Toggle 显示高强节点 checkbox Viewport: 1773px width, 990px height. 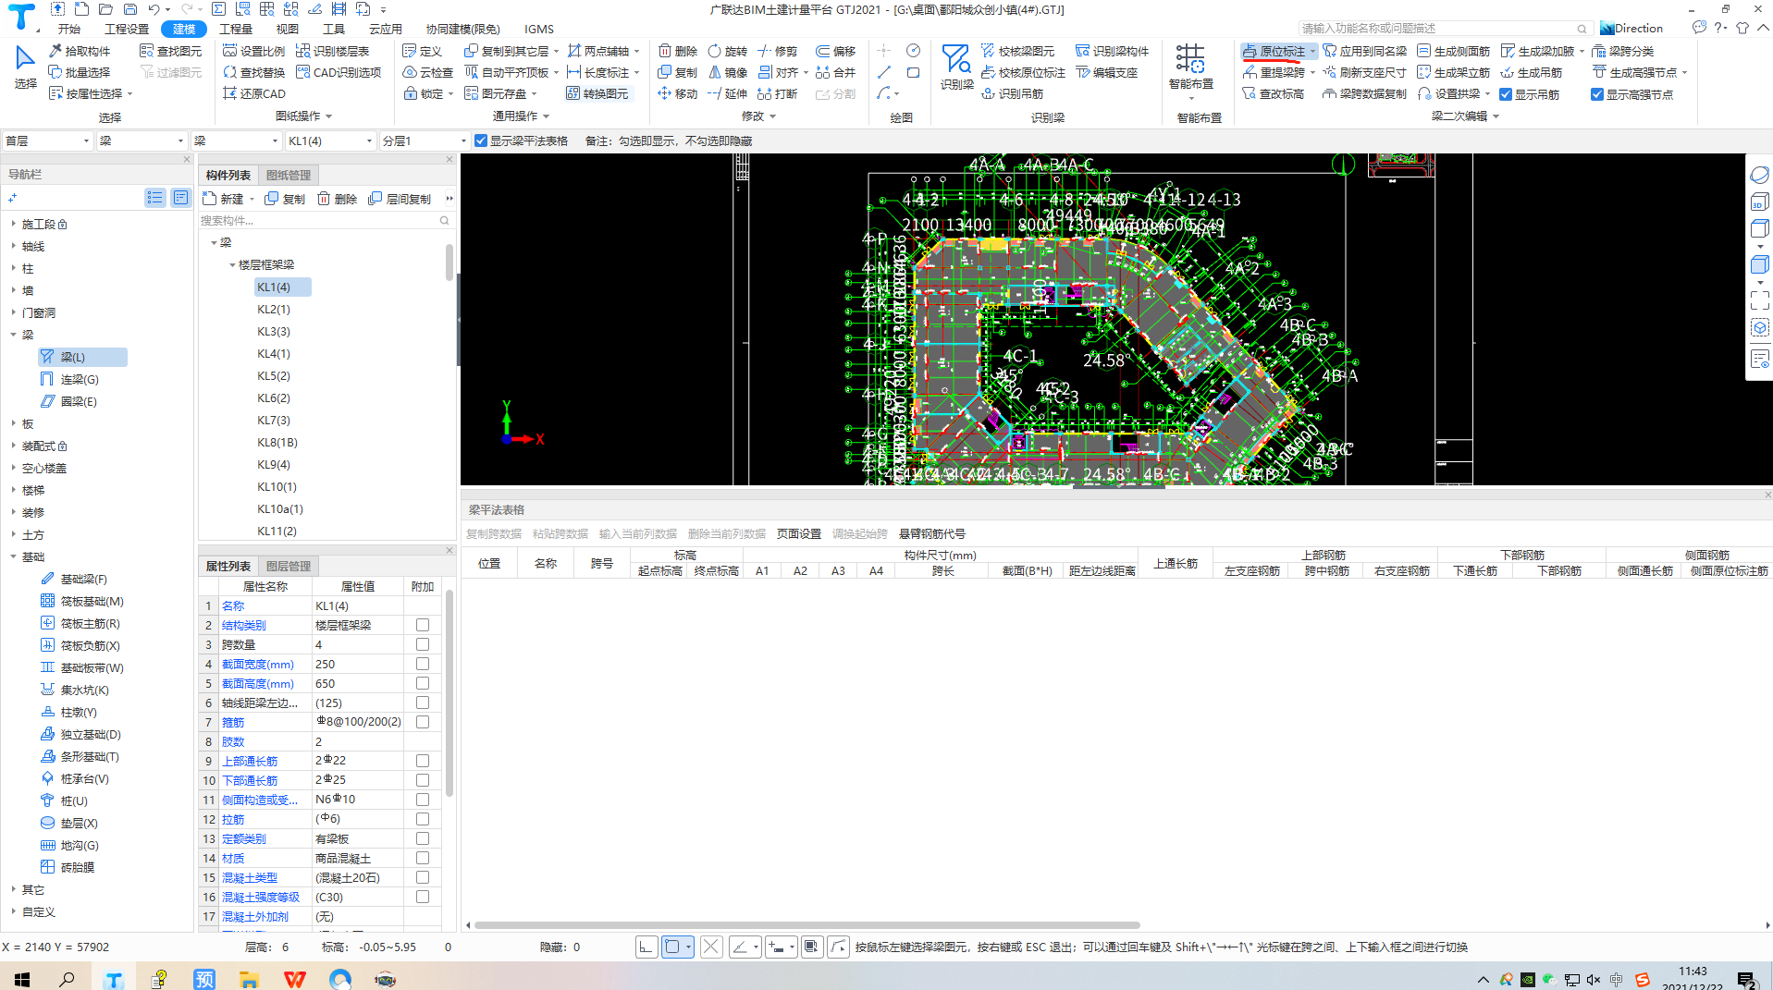[x=1597, y=94]
